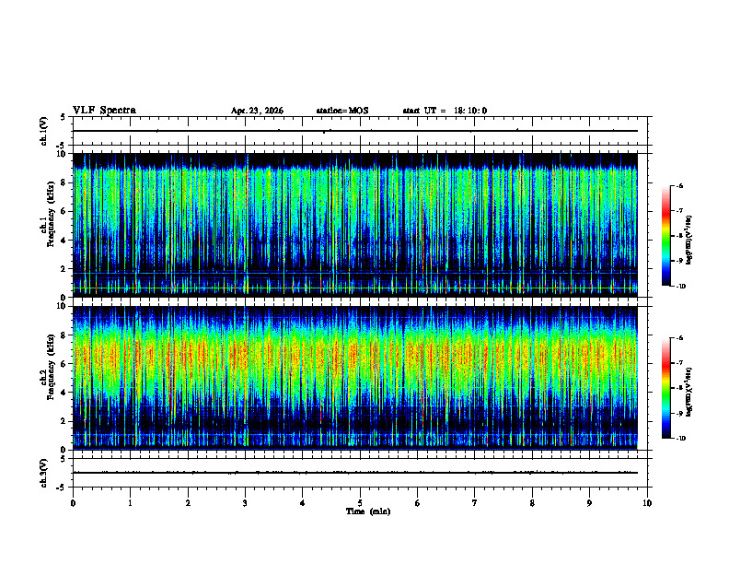Click the Time (min) axis label
This screenshot has width=729, height=564.
pos(368,511)
